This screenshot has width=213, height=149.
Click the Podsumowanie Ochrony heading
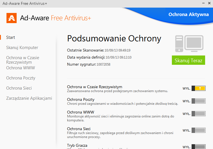(114, 38)
